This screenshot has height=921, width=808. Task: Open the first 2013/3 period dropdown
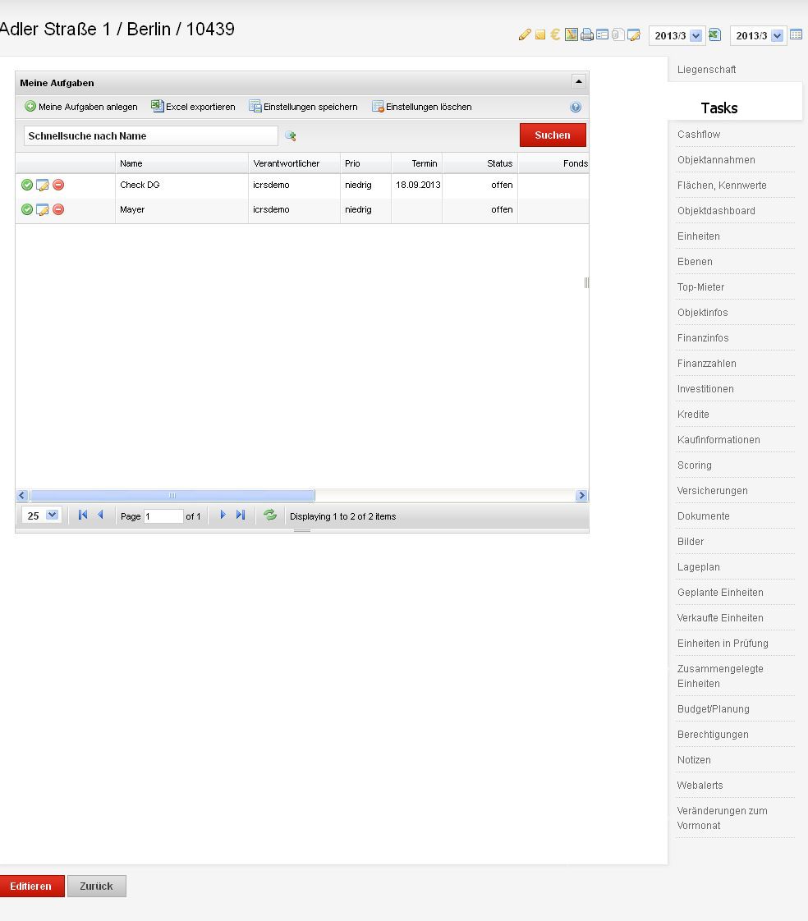tap(696, 36)
